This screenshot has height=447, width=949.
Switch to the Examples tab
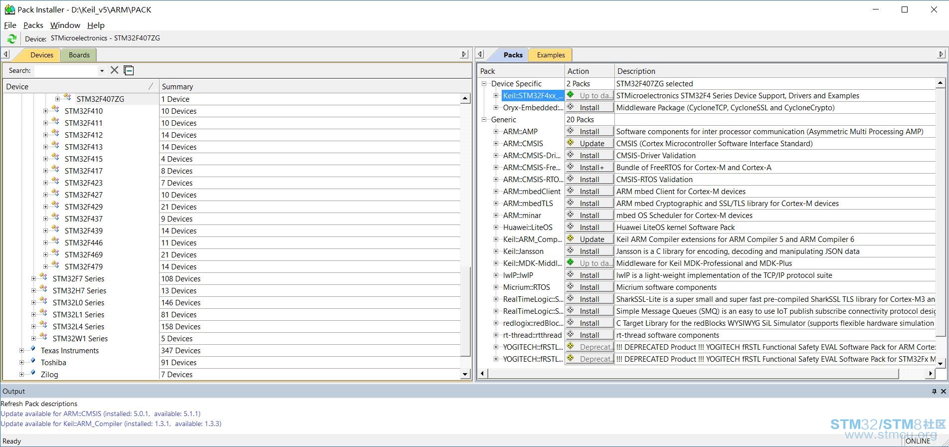pos(551,55)
